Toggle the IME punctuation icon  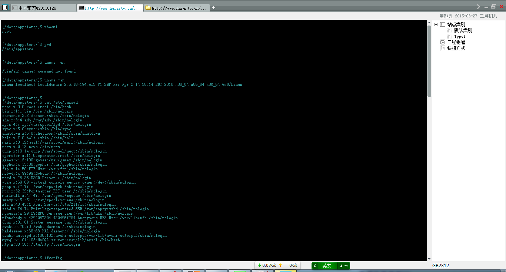click(346, 266)
